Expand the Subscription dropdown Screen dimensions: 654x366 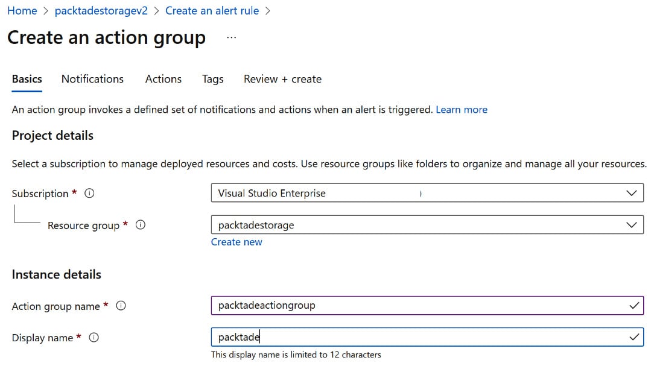point(631,194)
